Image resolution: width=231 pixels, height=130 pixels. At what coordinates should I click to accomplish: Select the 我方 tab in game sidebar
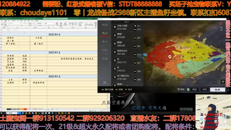pyautogui.click(x=105, y=33)
